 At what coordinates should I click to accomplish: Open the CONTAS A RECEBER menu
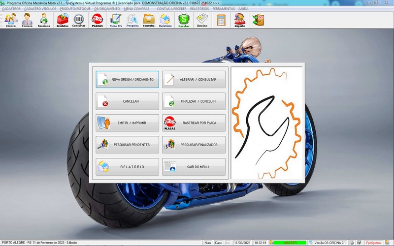click(171, 8)
